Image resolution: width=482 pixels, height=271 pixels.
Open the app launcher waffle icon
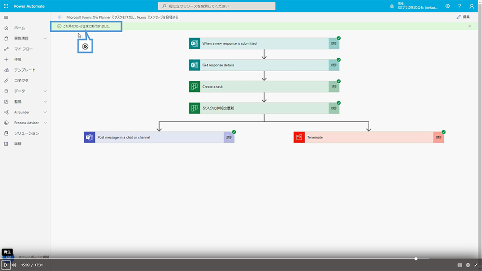(x=6, y=6)
